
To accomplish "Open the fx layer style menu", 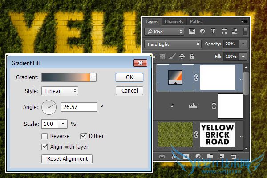I will point(174,156).
